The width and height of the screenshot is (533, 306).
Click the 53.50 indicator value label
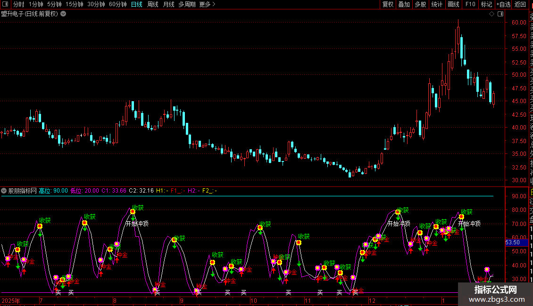point(512,242)
